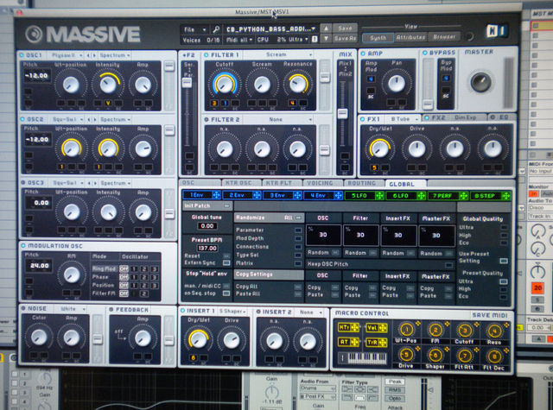Click the Master volume knob
553x410 pixels.
pos(480,82)
